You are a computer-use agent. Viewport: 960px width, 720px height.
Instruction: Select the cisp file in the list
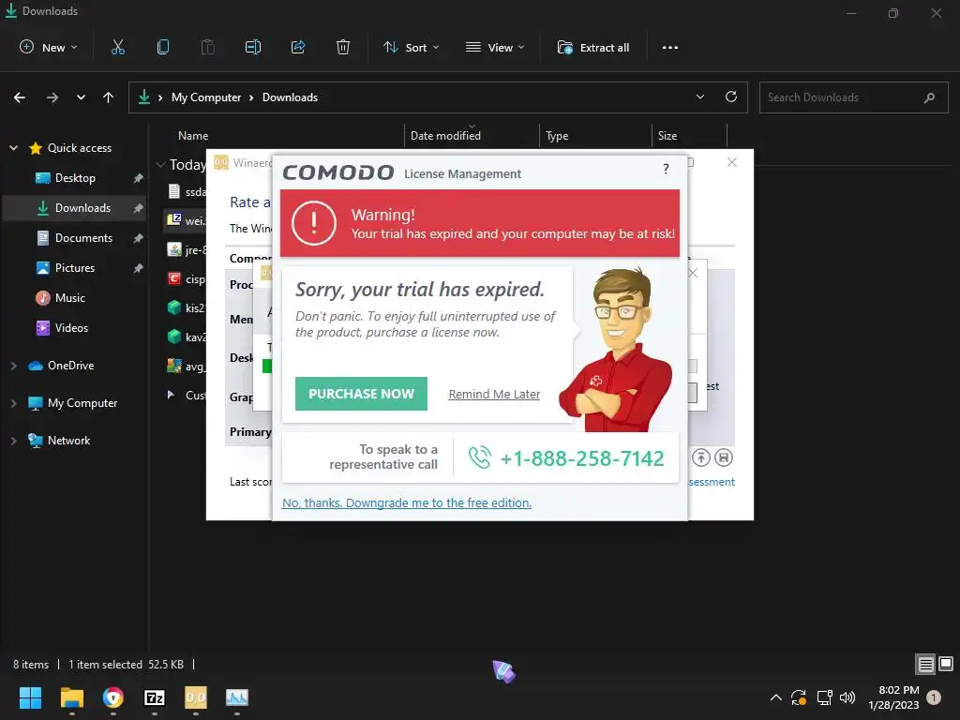[x=187, y=279]
